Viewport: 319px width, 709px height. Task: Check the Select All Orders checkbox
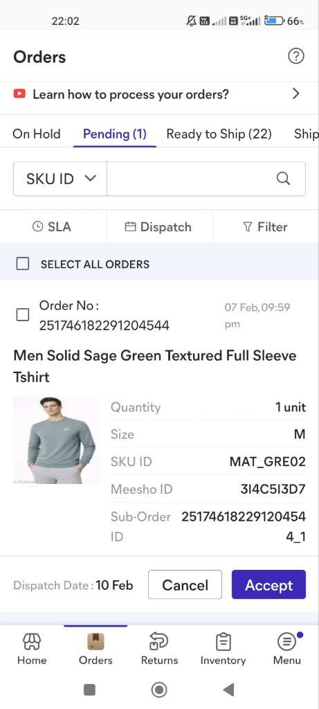point(23,264)
